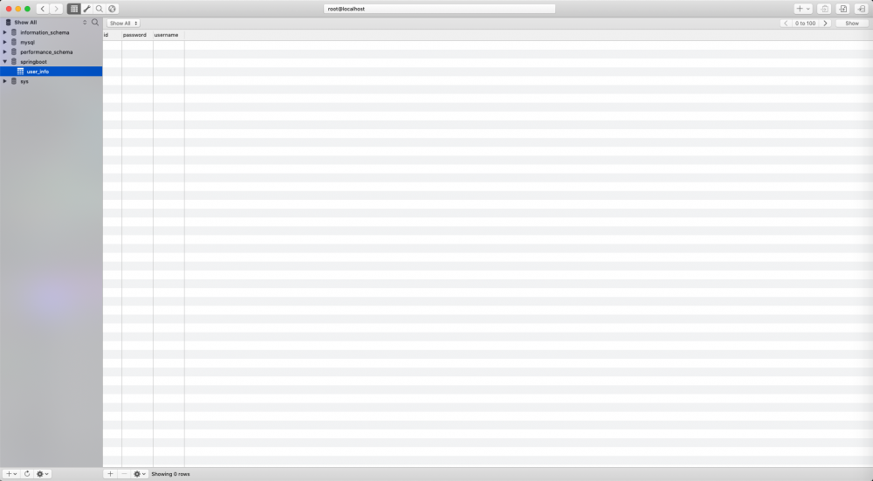Click the import file icon in toolbar
This screenshot has width=873, height=481.
[x=843, y=9]
